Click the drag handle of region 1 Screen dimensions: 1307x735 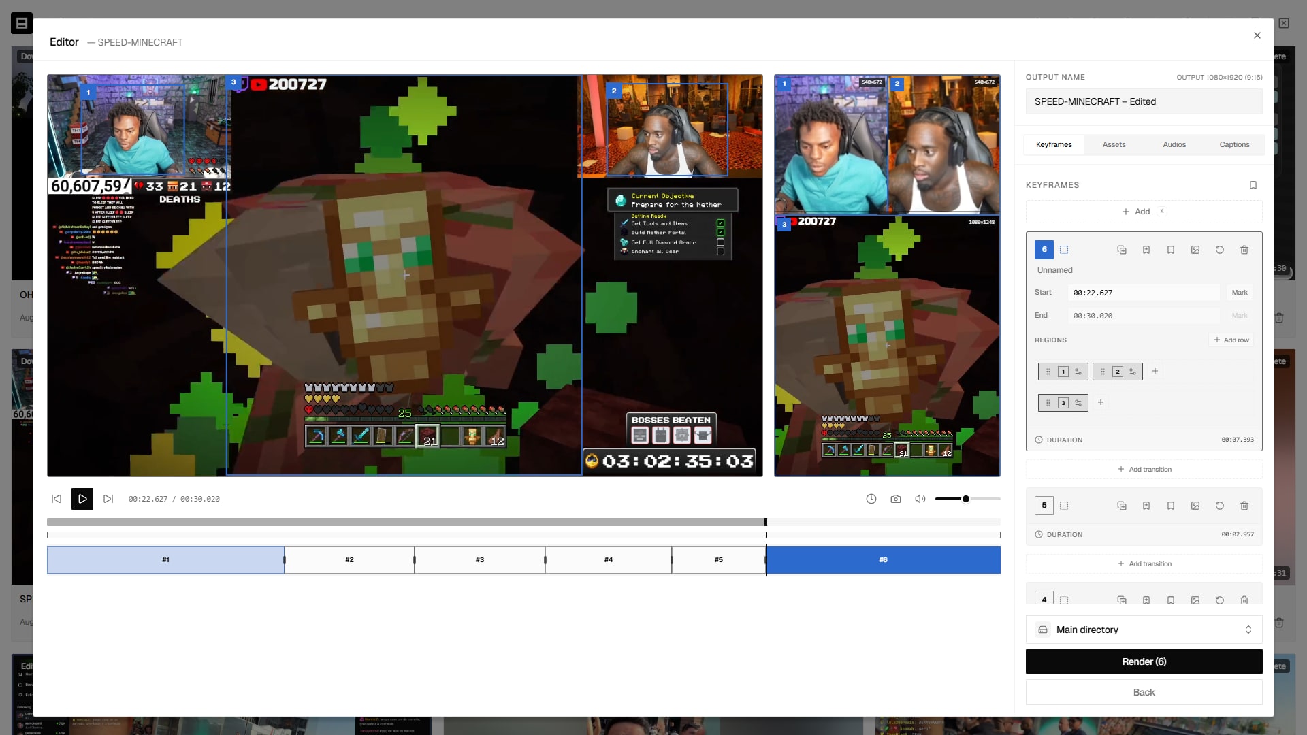(1048, 372)
